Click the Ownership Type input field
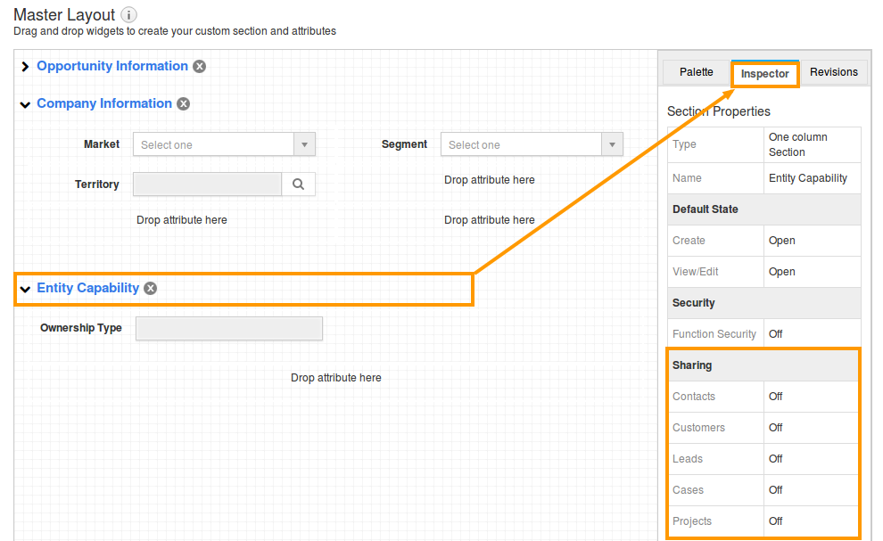Screen dimensions: 883x541 click(228, 329)
